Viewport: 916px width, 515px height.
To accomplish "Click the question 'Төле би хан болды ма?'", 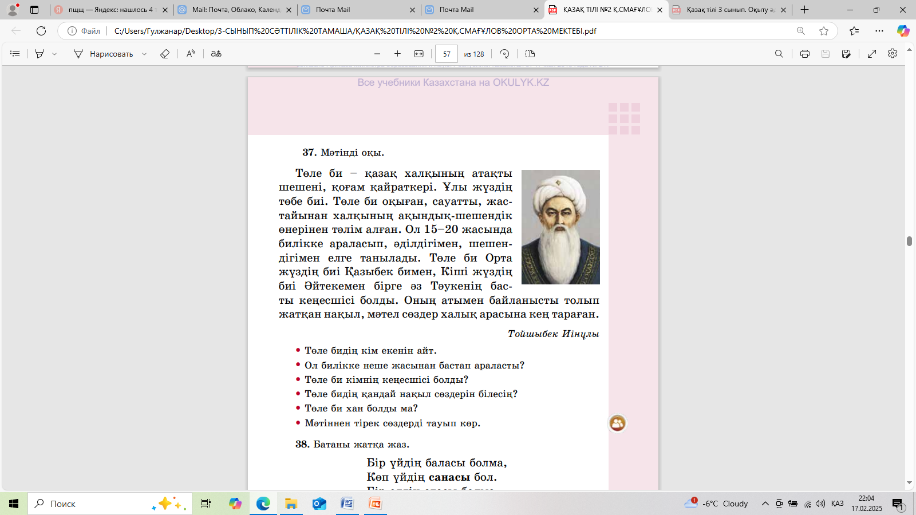I will pos(361,408).
